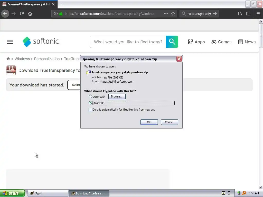This screenshot has height=197, width=263.
Task: Click the network tray icon
Action: click(x=239, y=193)
